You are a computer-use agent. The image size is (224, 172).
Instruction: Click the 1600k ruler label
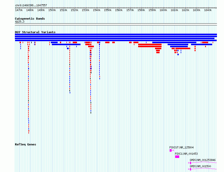(x=163, y=10)
